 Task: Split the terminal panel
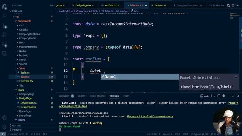(219, 96)
